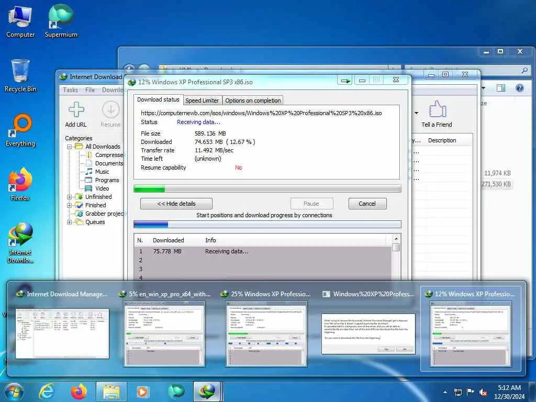Open the Supermium taskbar icon
The width and height of the screenshot is (536, 402).
(176, 392)
